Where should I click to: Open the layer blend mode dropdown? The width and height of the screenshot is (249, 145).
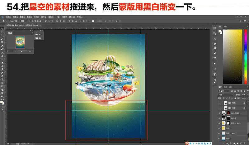[225, 95]
